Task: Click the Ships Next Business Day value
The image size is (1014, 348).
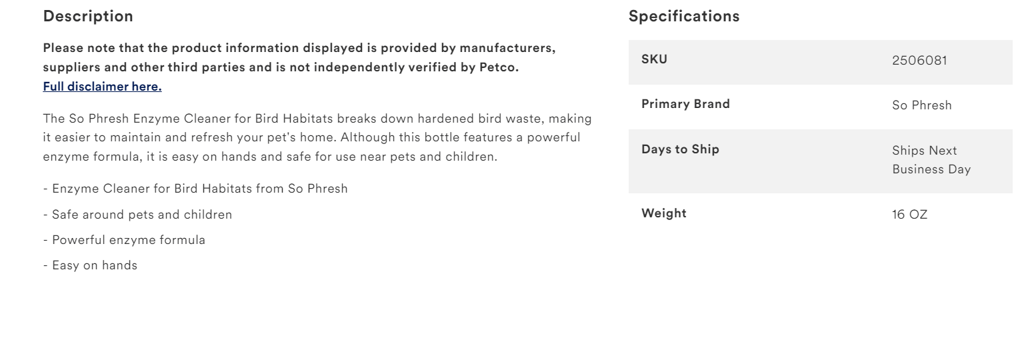Action: tap(931, 160)
